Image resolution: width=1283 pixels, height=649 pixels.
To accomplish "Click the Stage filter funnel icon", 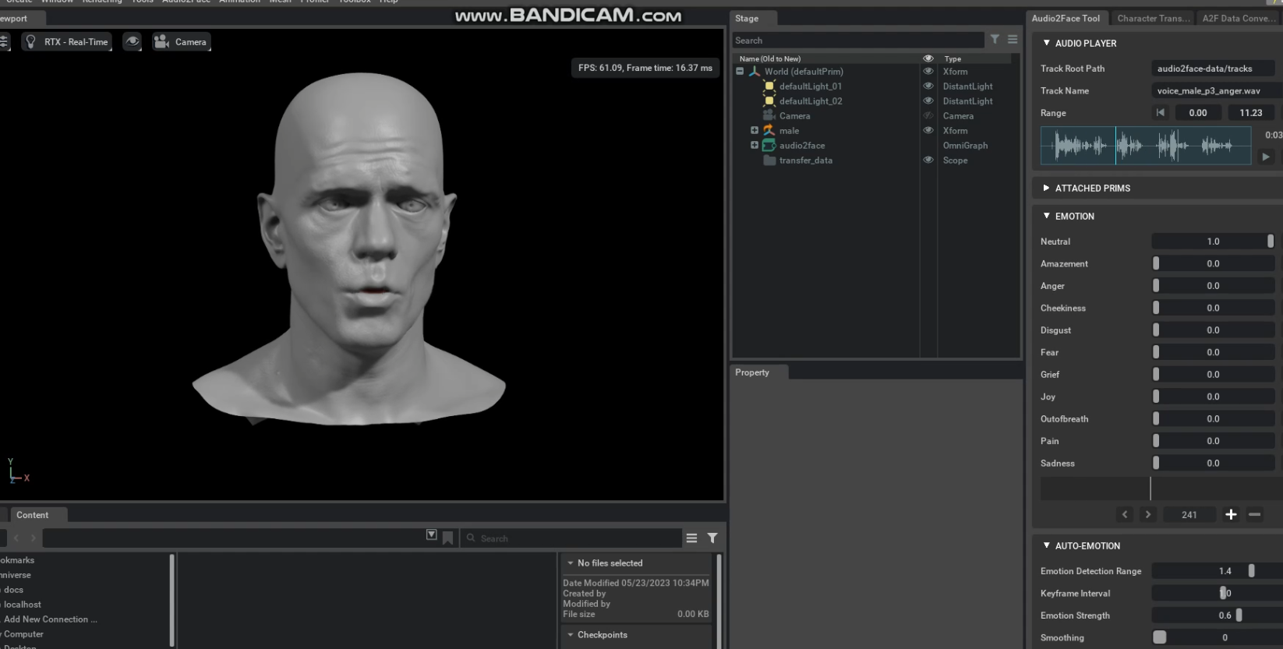I will 995,40.
